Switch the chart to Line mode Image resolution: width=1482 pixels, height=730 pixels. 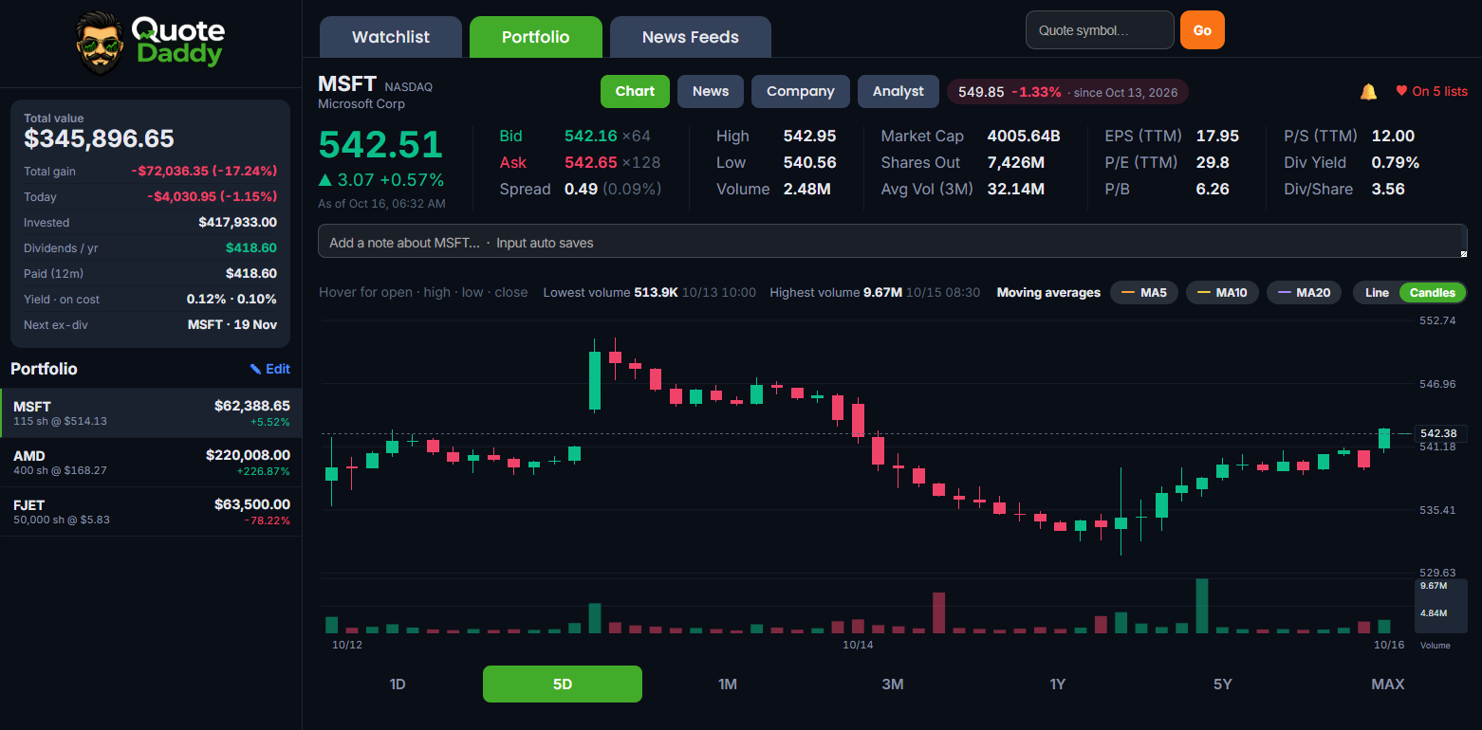point(1377,292)
